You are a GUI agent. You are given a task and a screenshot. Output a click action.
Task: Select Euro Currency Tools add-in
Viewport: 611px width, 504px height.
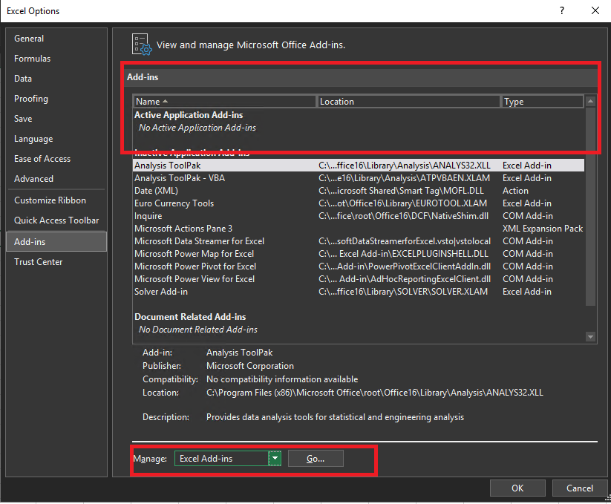coord(359,203)
